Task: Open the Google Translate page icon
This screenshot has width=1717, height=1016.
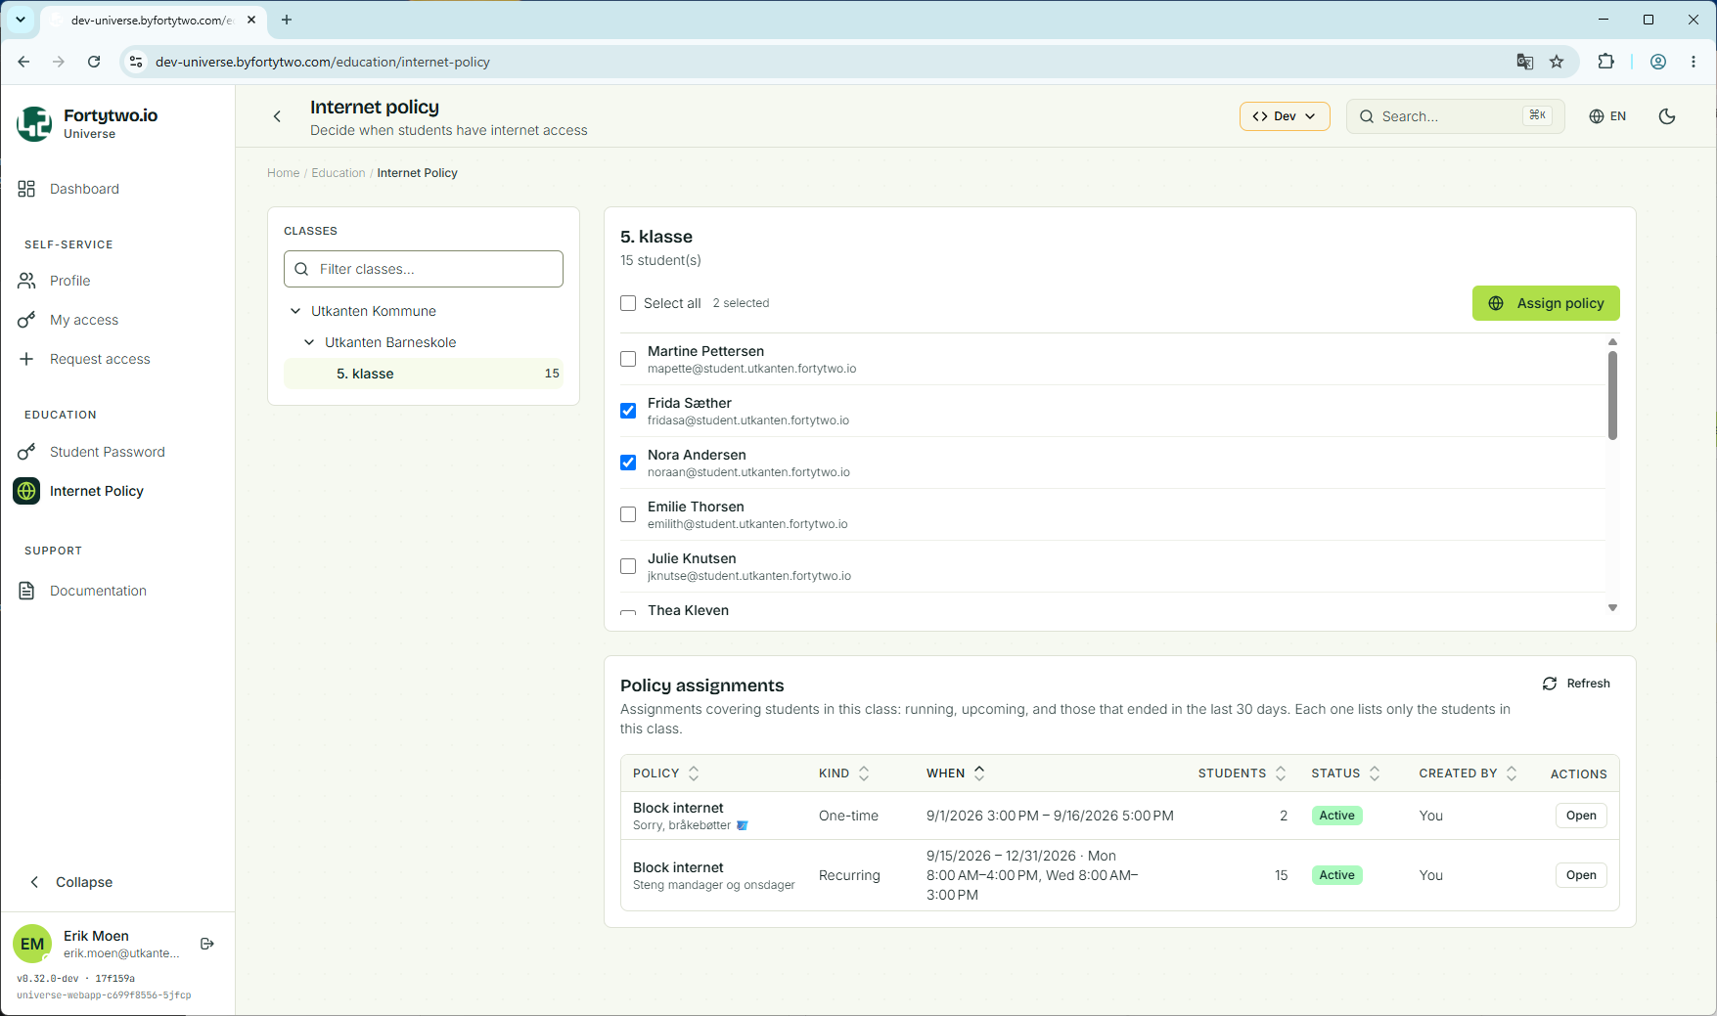Action: pos(1524,62)
